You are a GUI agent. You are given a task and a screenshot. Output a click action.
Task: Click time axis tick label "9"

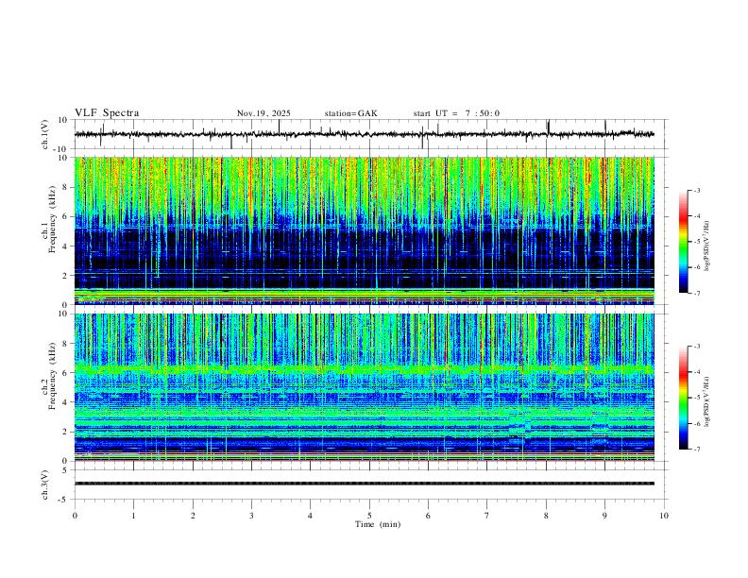(604, 516)
